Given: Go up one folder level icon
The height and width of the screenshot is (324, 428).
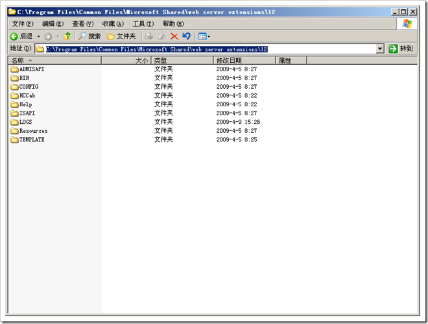Looking at the screenshot, I should pos(67,36).
